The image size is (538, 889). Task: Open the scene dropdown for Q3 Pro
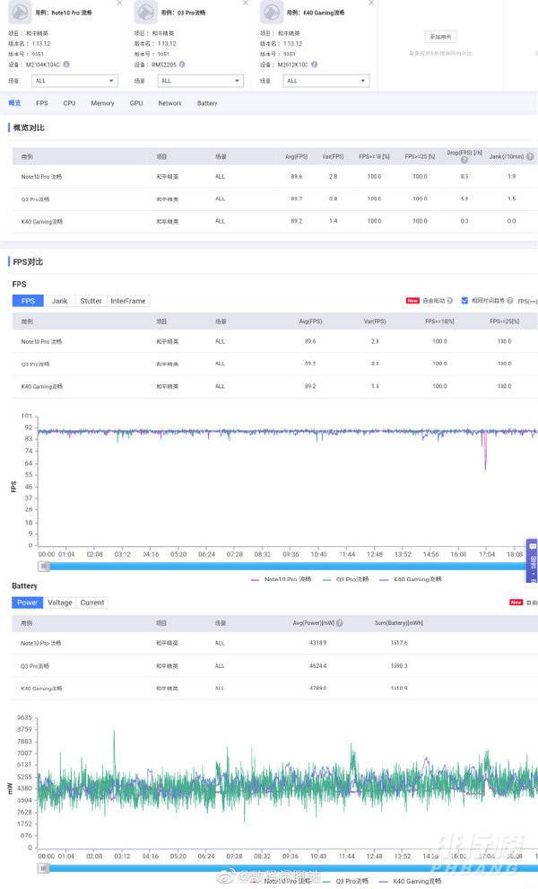click(200, 81)
